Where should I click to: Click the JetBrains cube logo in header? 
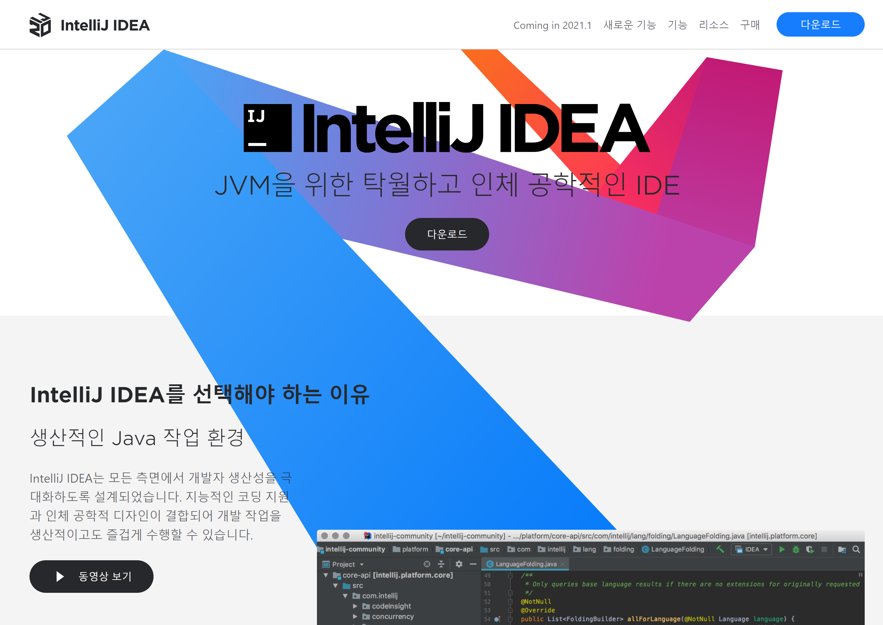pyautogui.click(x=40, y=25)
